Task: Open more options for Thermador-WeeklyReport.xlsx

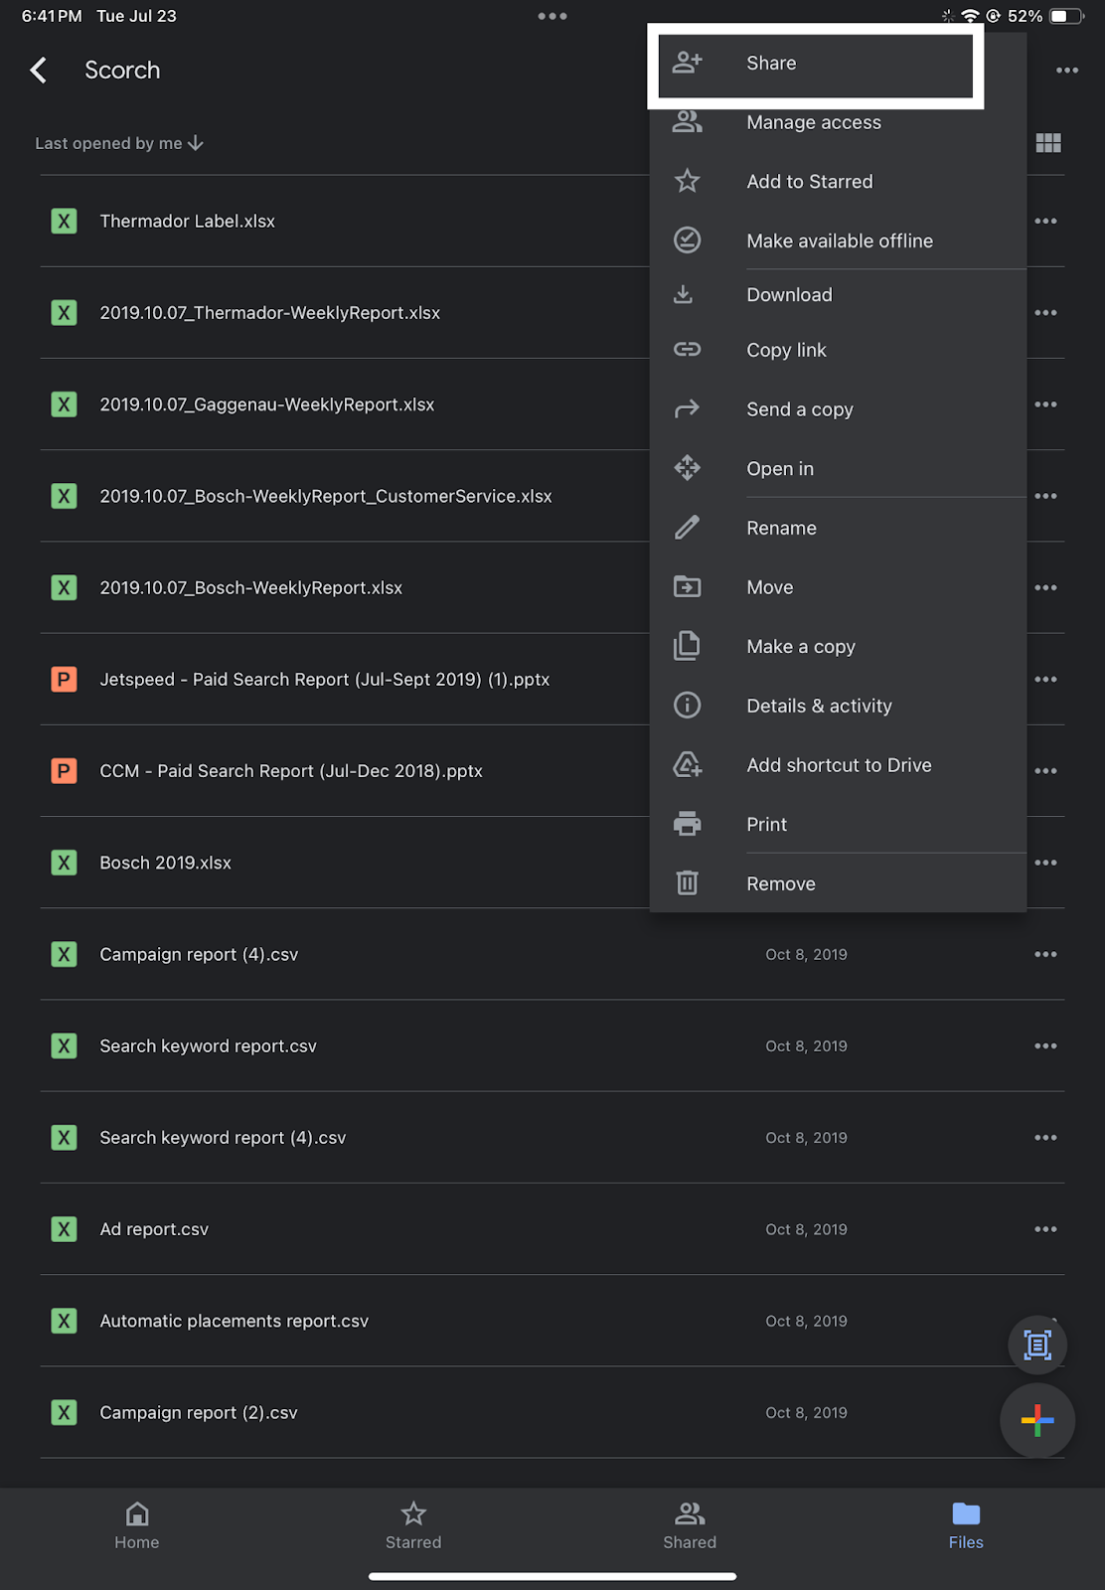Action: (x=1045, y=313)
